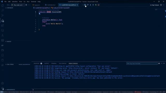
Task: Click the debug console filter input
Action: pos(142,64)
